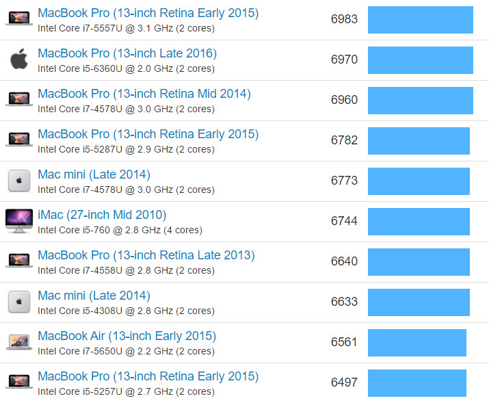Select score value 6561

click(344, 342)
